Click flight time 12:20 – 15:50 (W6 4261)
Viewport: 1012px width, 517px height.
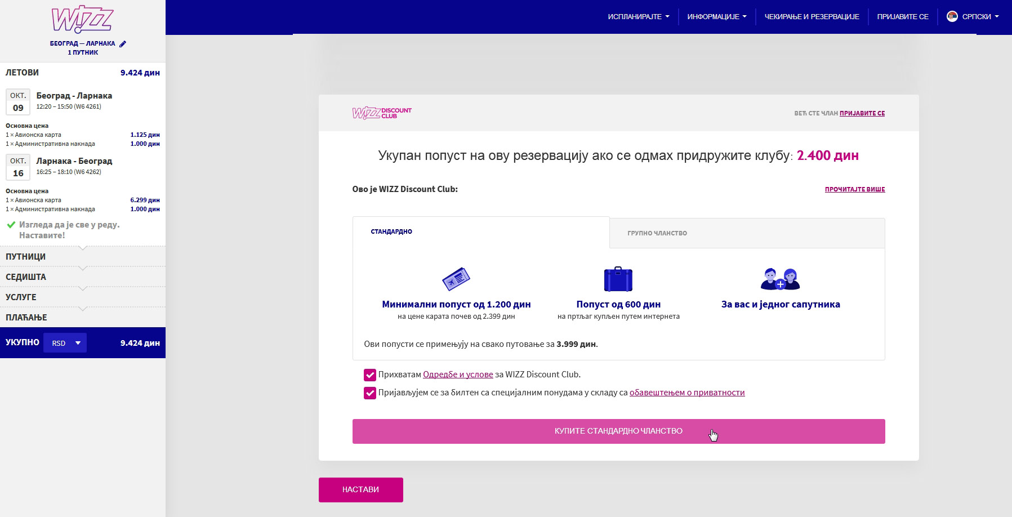pos(69,106)
